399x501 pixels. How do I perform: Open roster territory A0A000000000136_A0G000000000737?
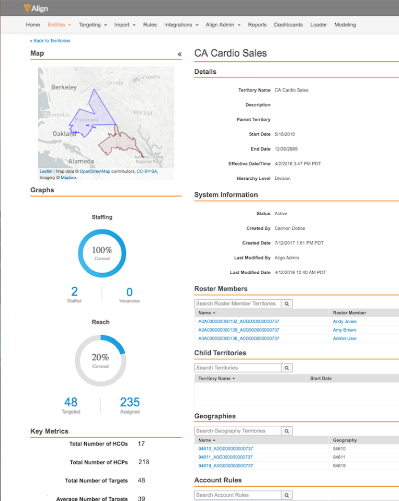click(x=239, y=338)
